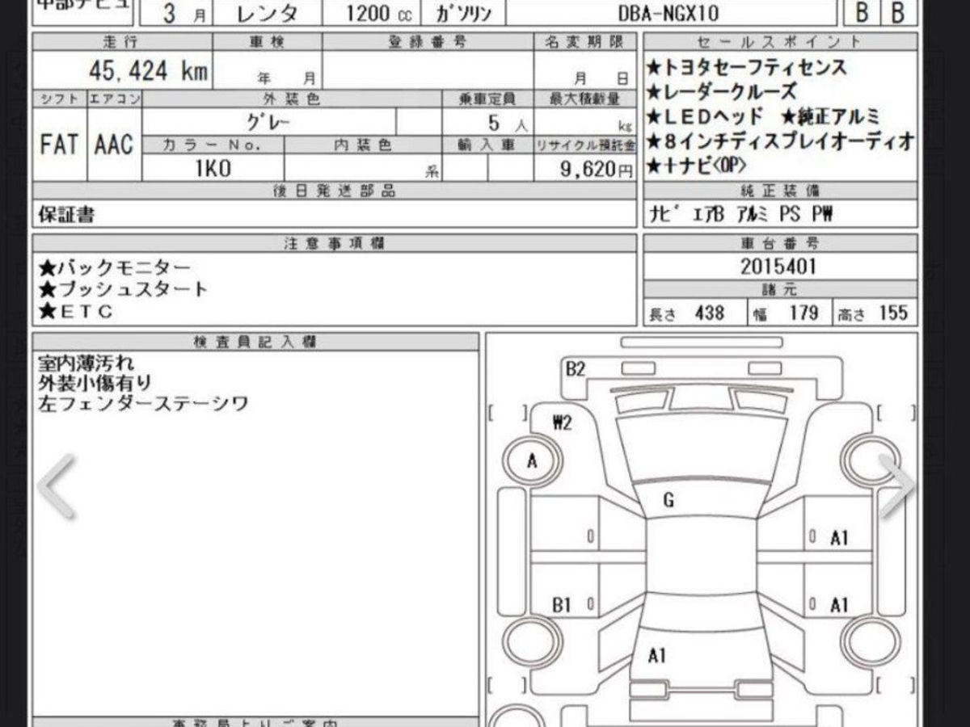Select the W2 marker on the fender
This screenshot has width=970, height=727.
(563, 422)
